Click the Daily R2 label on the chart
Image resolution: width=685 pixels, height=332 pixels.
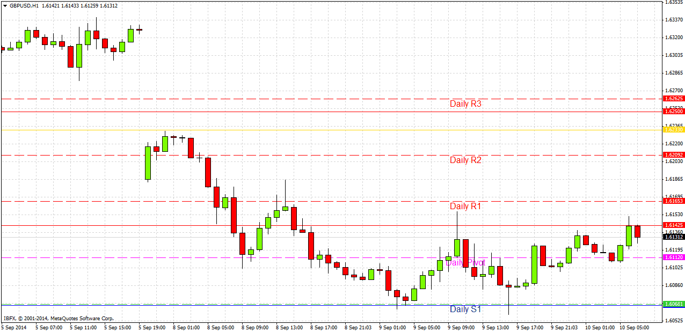tap(466, 160)
